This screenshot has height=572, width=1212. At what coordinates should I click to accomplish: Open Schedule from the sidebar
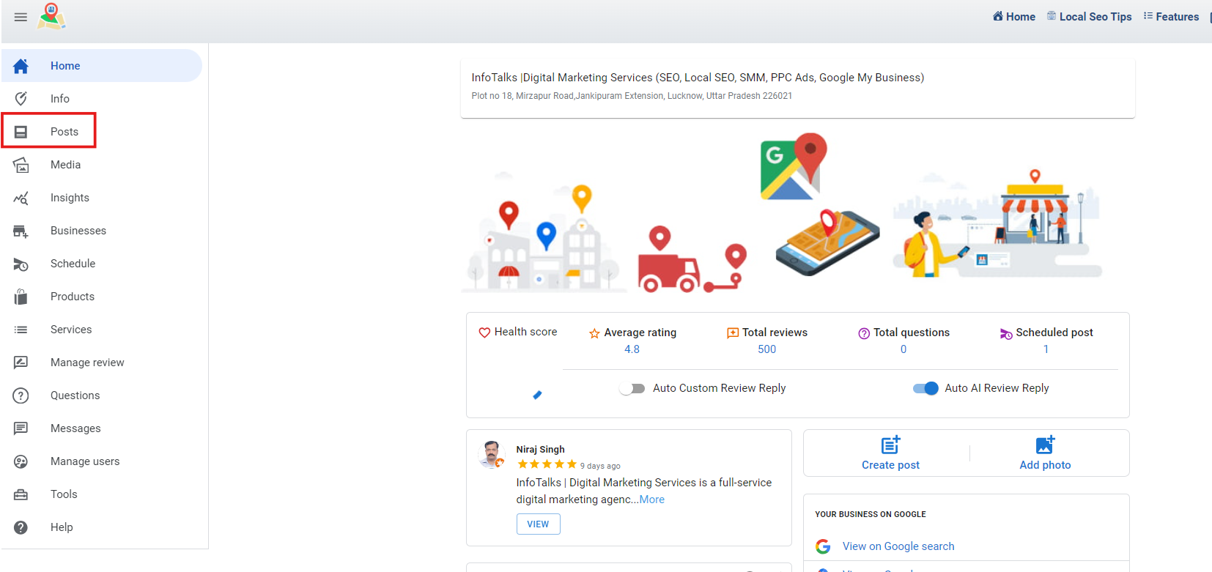pos(73,264)
